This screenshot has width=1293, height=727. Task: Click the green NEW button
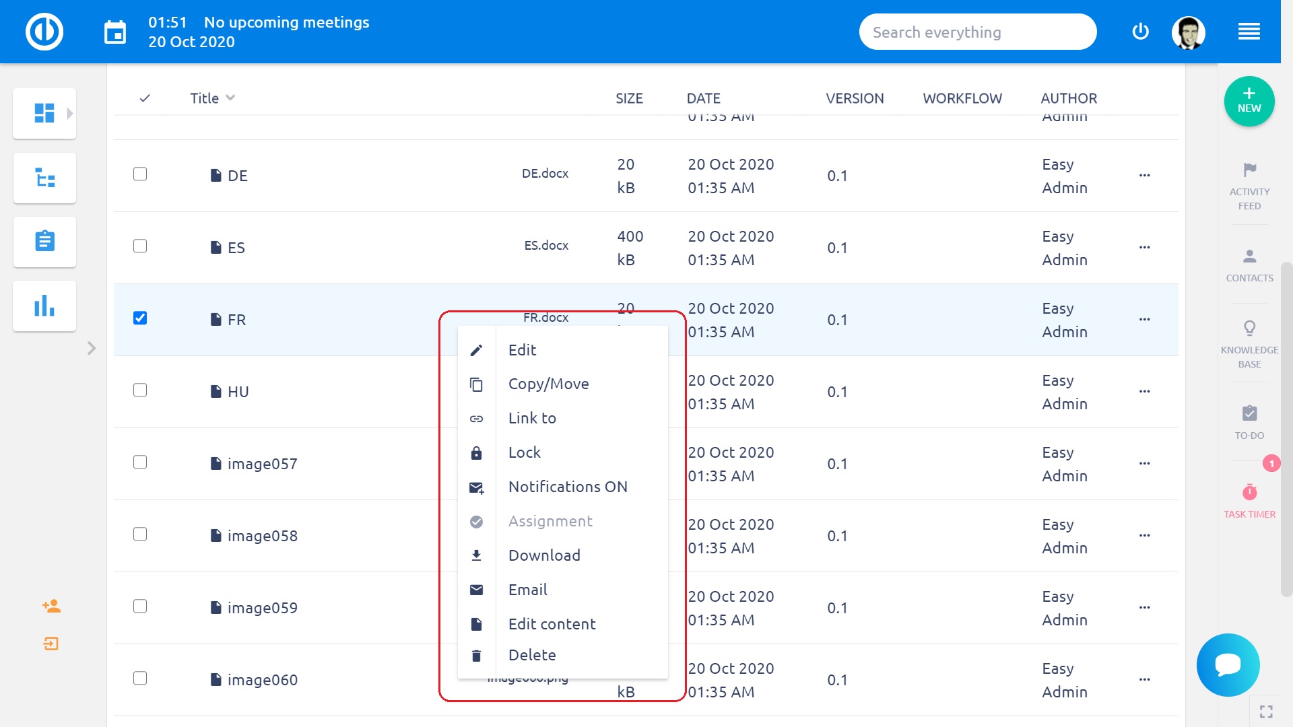point(1249,101)
